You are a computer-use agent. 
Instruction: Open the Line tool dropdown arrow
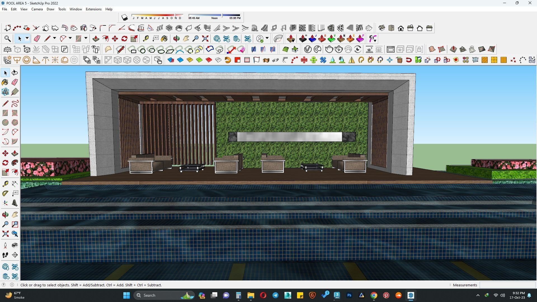(55, 38)
